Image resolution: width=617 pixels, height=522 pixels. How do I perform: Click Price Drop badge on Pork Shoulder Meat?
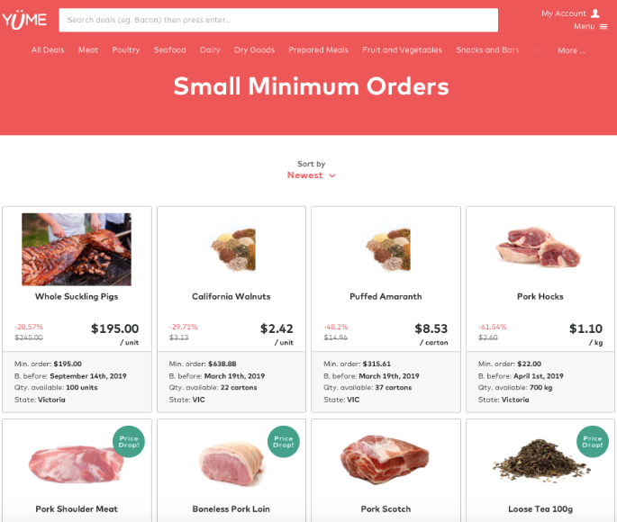[129, 441]
